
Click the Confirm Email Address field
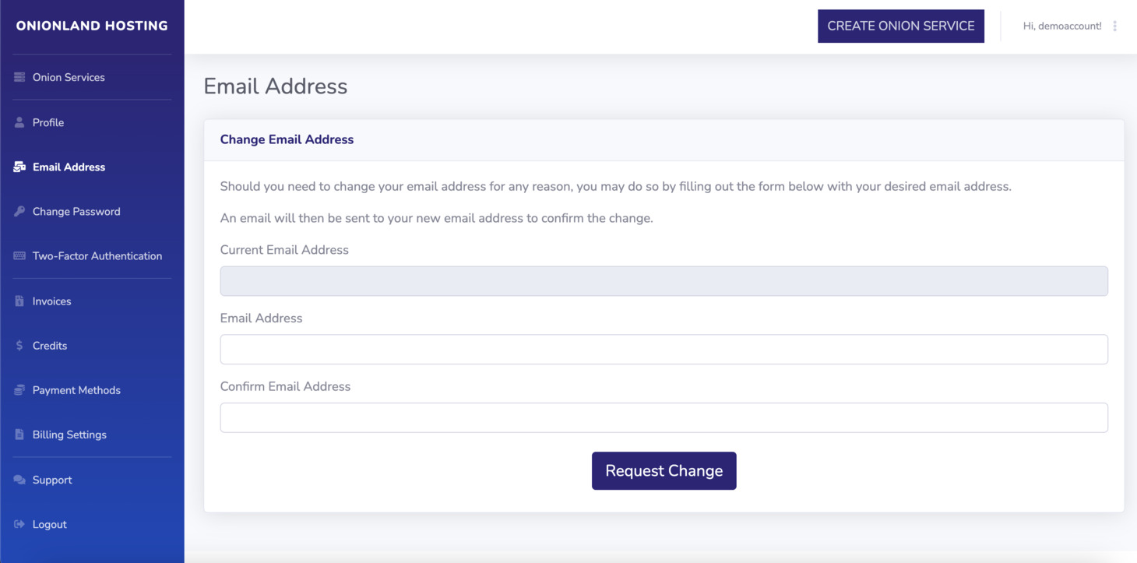(x=664, y=417)
